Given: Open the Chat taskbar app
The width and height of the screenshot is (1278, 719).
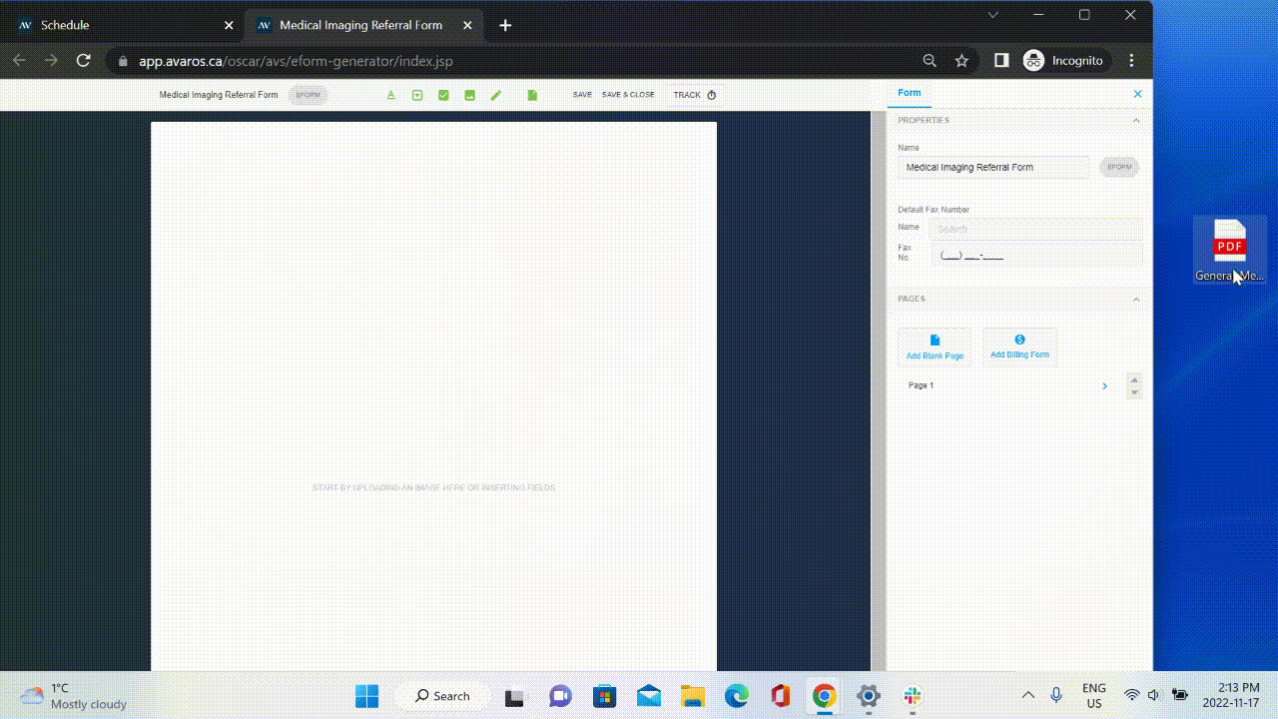Looking at the screenshot, I should coord(560,696).
